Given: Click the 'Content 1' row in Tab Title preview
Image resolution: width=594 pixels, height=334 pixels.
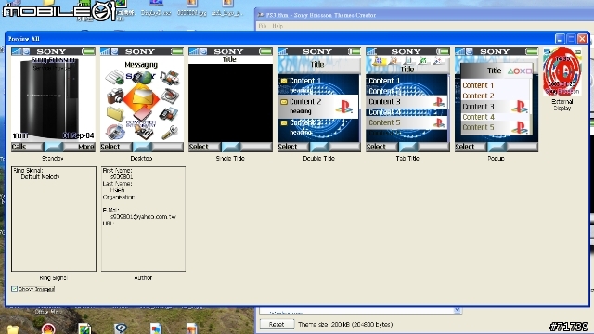Looking at the screenshot, I should [407, 81].
